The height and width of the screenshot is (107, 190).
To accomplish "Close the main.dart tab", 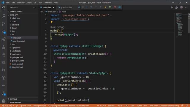I will pos(53,7).
